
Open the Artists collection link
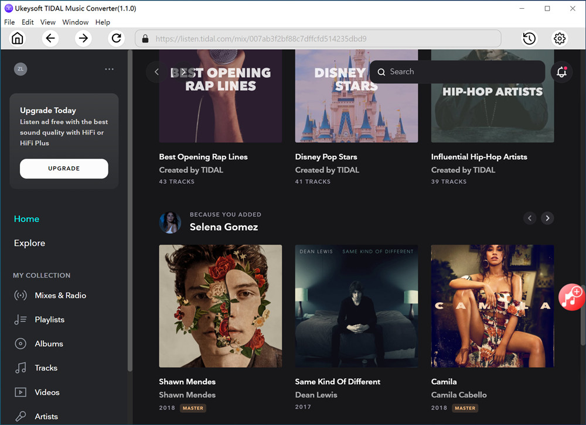46,416
